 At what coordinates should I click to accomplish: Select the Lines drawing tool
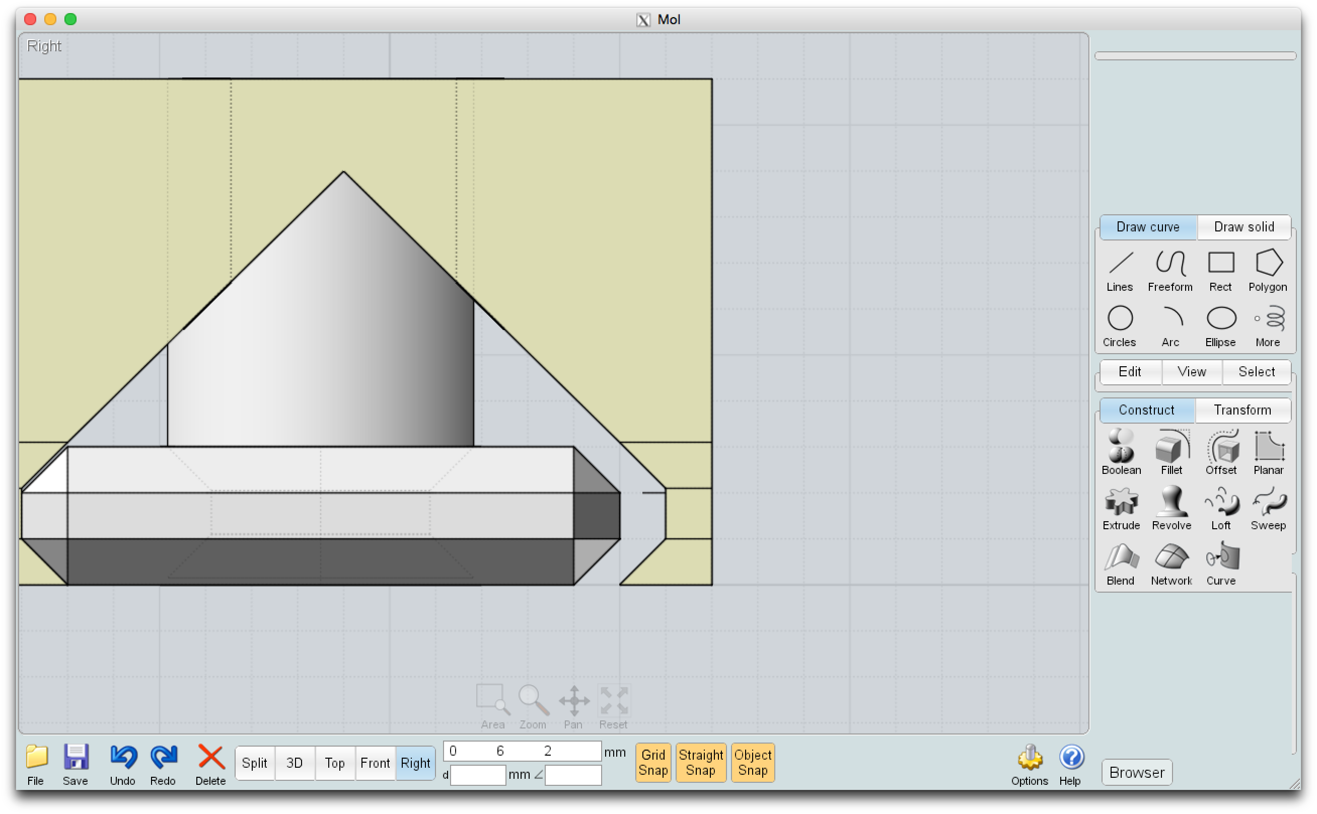click(x=1119, y=271)
